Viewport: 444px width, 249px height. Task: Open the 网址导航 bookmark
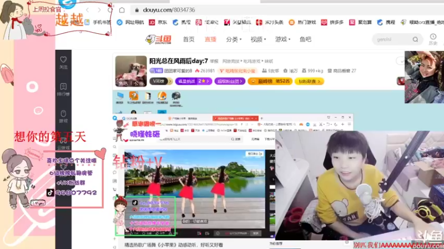[x=130, y=22]
